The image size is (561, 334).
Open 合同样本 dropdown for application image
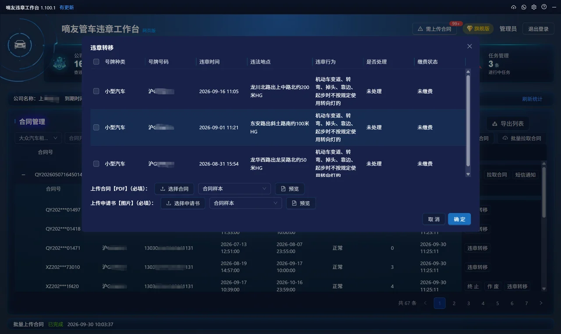[x=245, y=204]
